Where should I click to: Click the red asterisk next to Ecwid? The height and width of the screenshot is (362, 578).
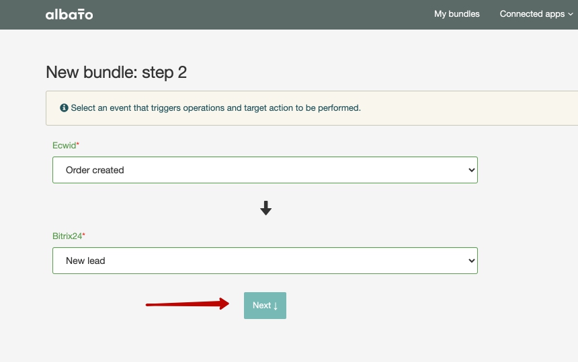click(x=78, y=144)
